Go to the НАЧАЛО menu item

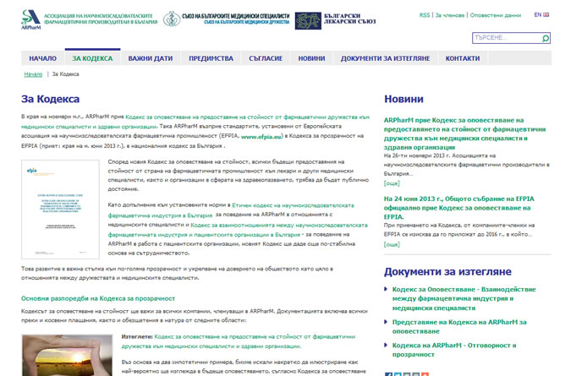(42, 58)
